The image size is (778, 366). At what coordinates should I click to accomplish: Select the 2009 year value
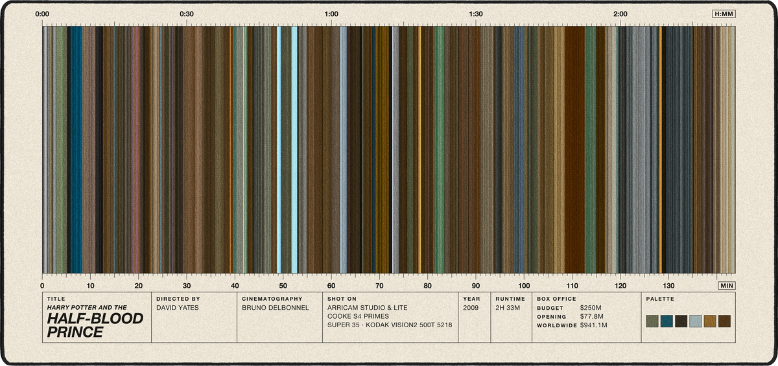(x=471, y=308)
